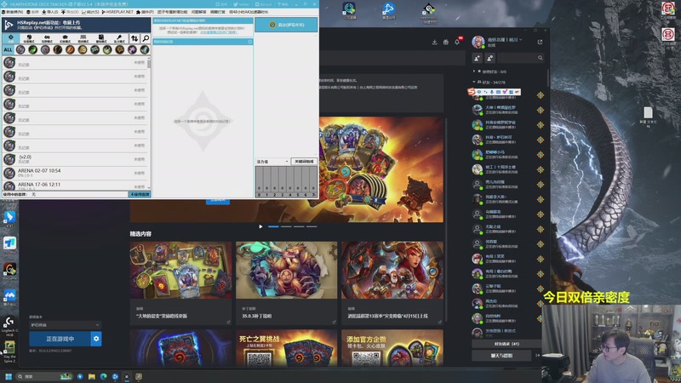Open the Slay the Spire 2 desktop icon
Screen dimensions: 681x383
pyautogui.click(x=9, y=352)
